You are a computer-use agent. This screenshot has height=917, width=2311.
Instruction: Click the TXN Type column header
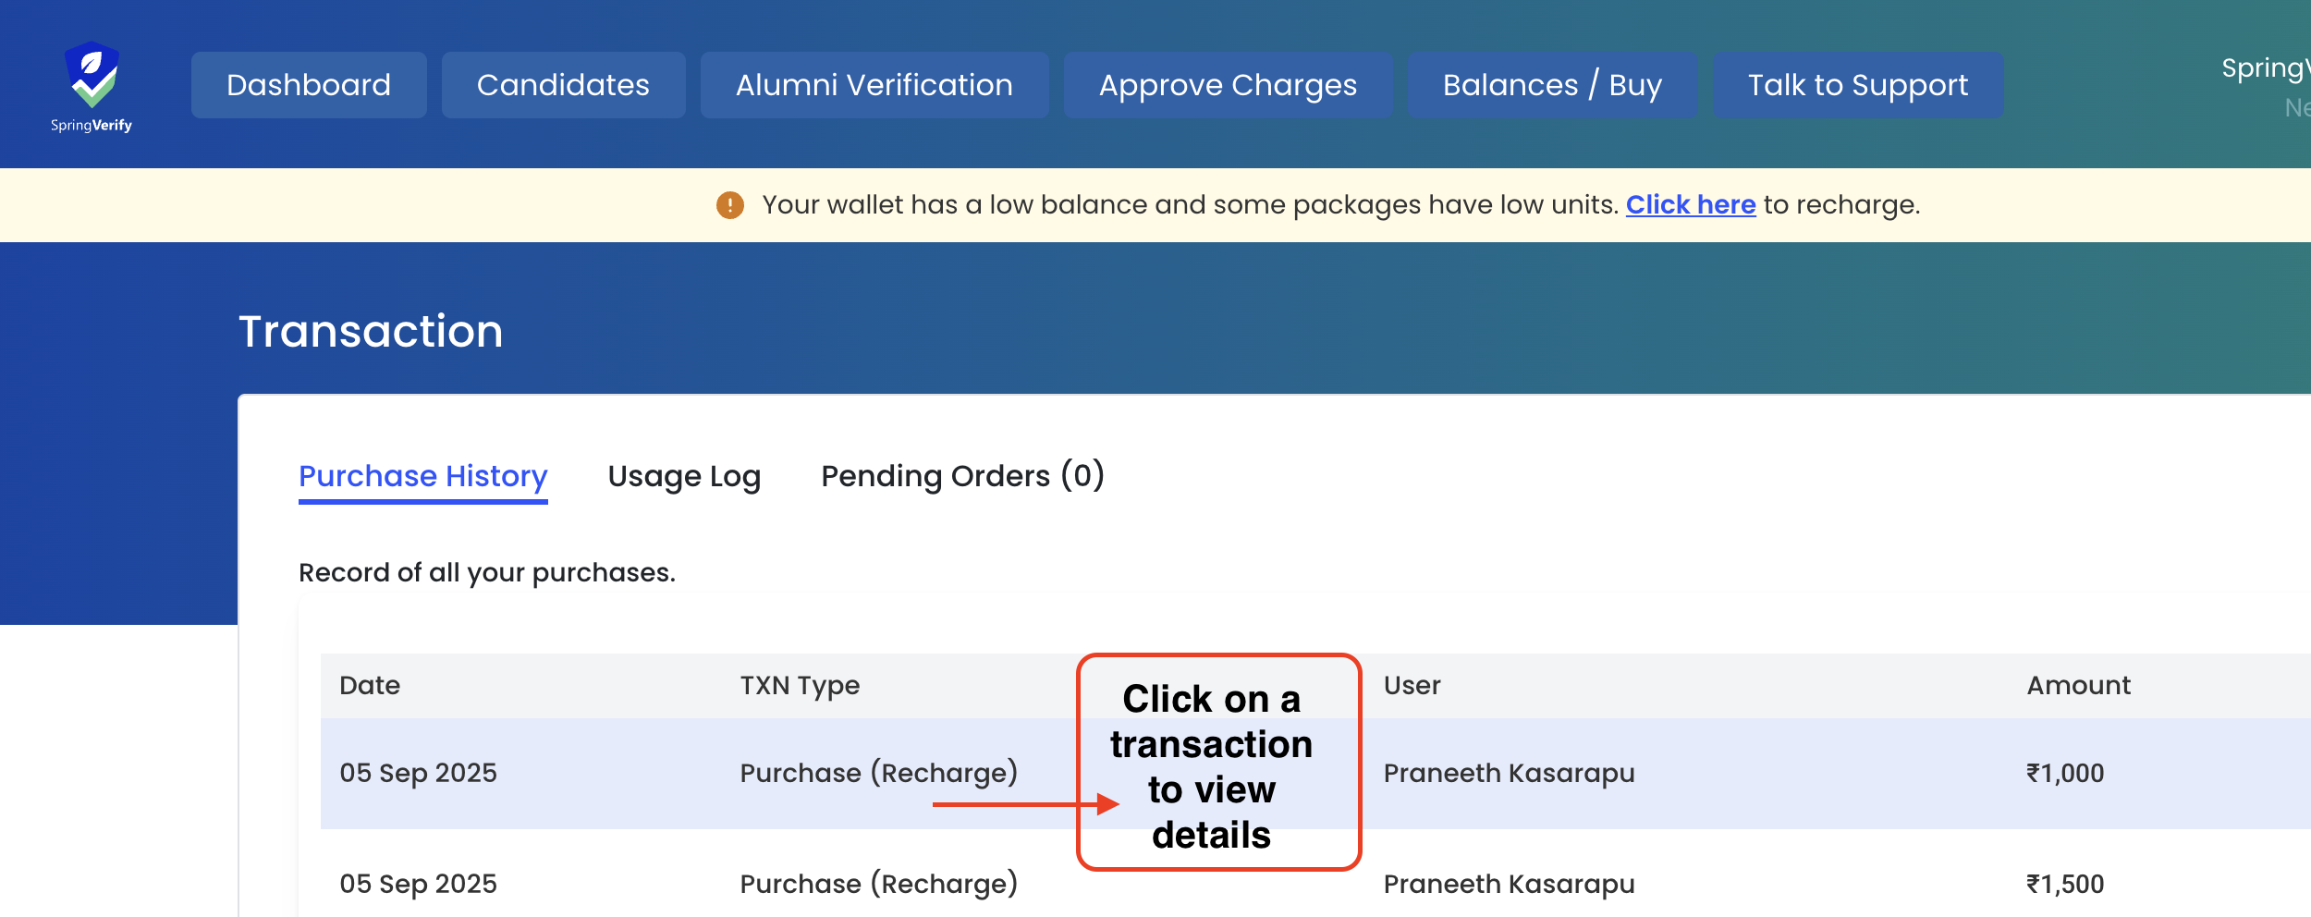click(800, 686)
